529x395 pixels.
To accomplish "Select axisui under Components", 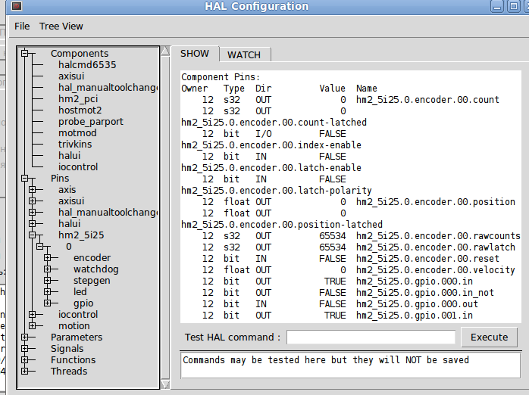I will click(x=71, y=76).
